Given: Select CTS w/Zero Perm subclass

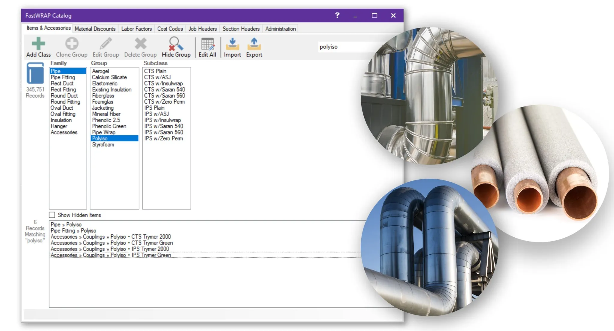Looking at the screenshot, I should click(166, 102).
